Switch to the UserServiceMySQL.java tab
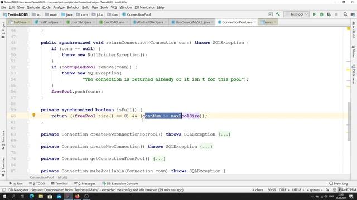The width and height of the screenshot is (357, 200). coord(192,22)
